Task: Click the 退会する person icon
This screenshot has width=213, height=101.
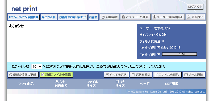Action: coord(189,17)
